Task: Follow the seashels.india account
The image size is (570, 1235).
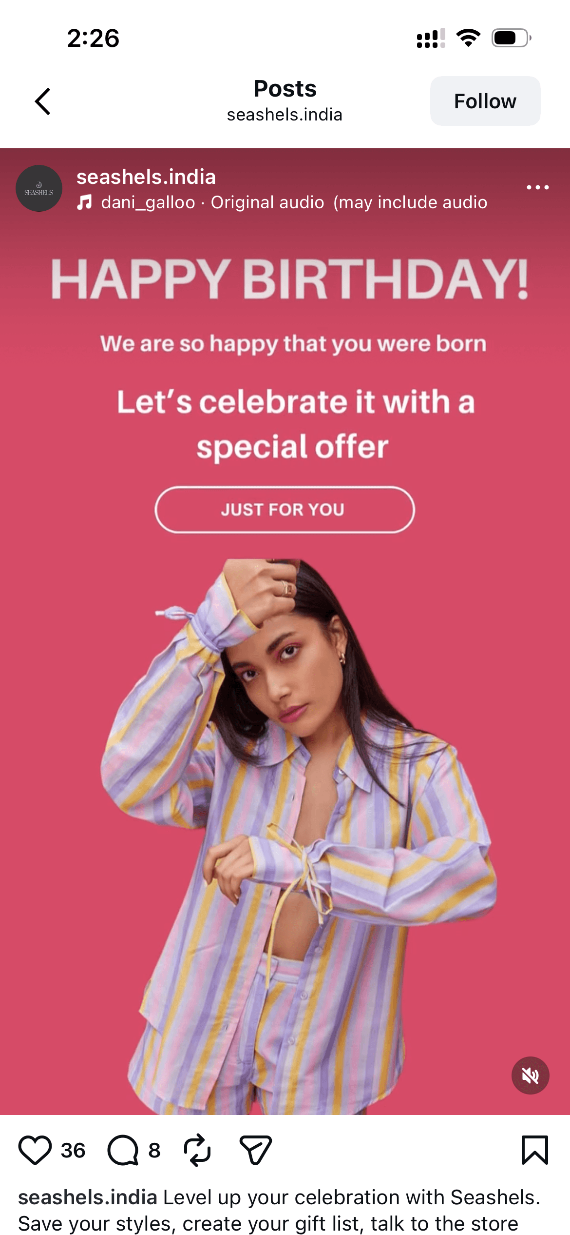Action: click(x=485, y=101)
